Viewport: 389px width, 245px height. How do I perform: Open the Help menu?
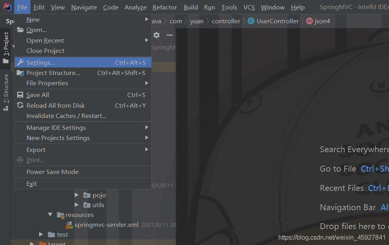298,7
